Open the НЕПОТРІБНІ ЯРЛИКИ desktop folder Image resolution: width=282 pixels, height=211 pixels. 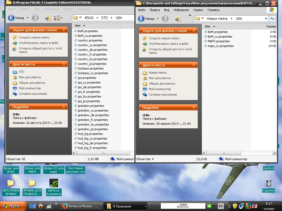tap(10, 183)
